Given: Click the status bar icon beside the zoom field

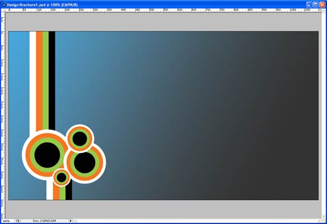Looking at the screenshot, I should [x=17, y=221].
